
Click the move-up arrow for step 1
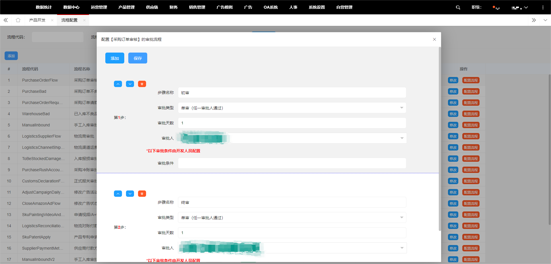[x=118, y=84]
